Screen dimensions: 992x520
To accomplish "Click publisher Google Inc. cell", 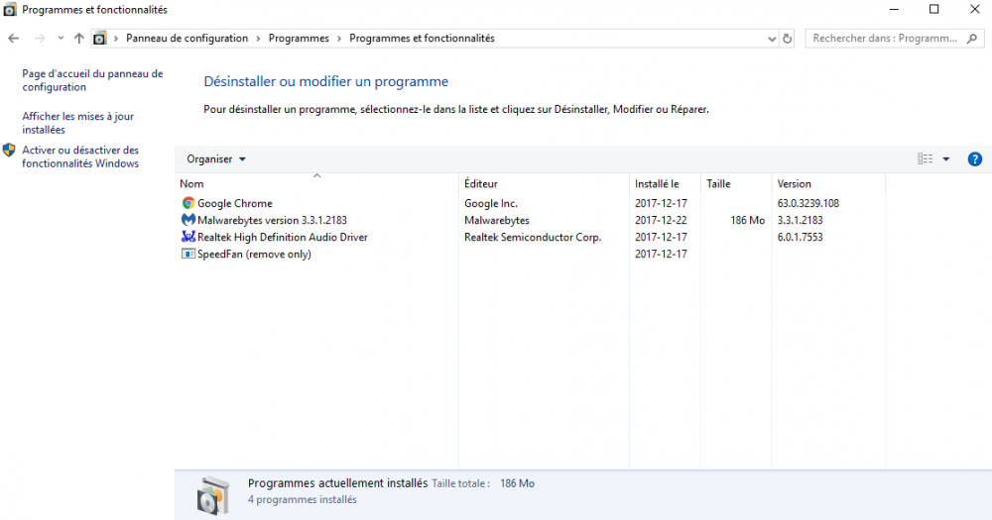I will click(491, 203).
